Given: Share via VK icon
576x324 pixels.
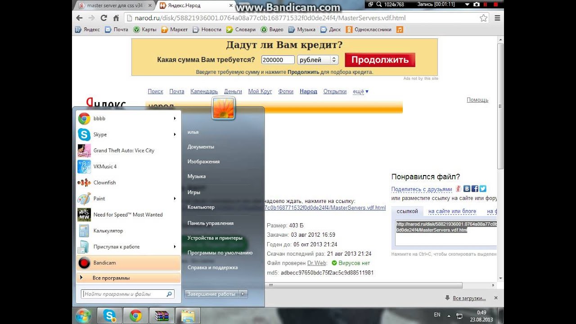Looking at the screenshot, I should pos(467,189).
